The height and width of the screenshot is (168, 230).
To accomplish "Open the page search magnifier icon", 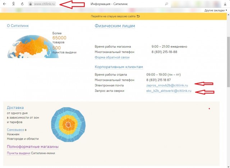I will (166, 4).
